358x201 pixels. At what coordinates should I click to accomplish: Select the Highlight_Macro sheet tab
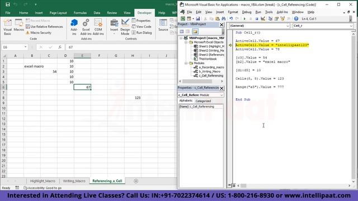43,181
